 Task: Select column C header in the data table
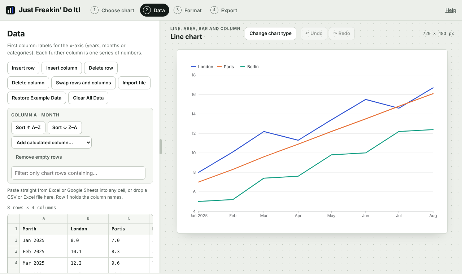click(x=129, y=218)
